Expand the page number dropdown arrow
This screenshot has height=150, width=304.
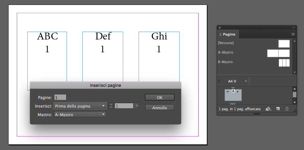point(136,106)
